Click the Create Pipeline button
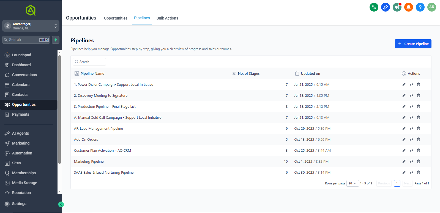The image size is (440, 213). tap(413, 44)
